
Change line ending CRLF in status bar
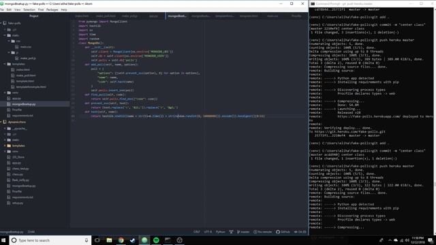point(197,231)
